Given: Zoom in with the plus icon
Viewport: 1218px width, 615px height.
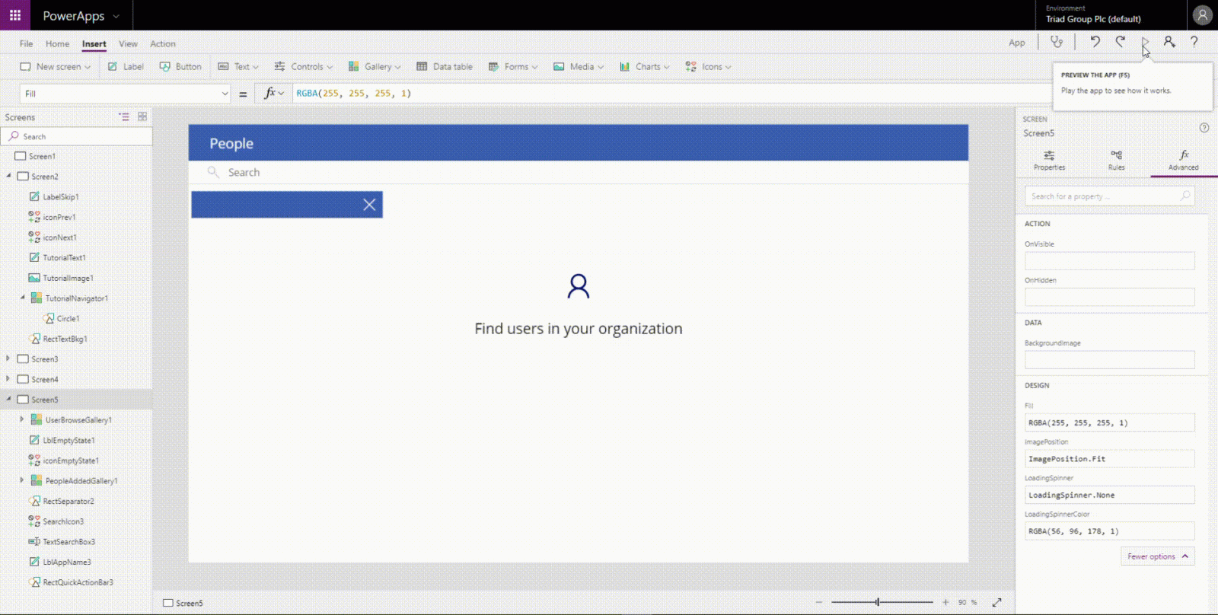Looking at the screenshot, I should pos(945,602).
